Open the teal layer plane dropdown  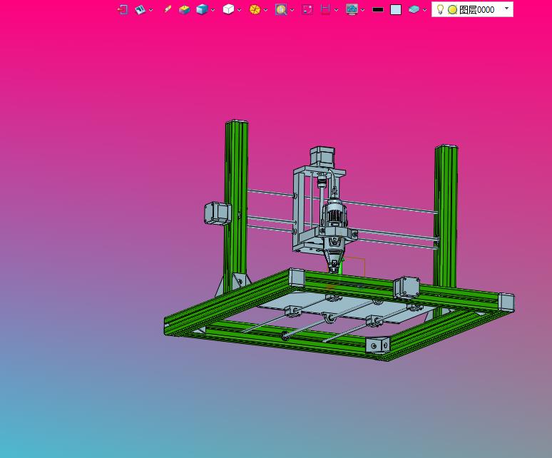[x=424, y=10]
